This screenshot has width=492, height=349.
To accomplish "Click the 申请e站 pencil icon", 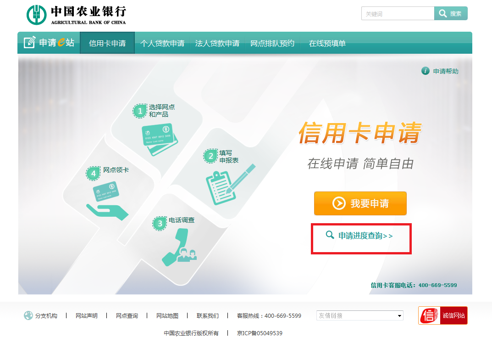I will coord(29,43).
